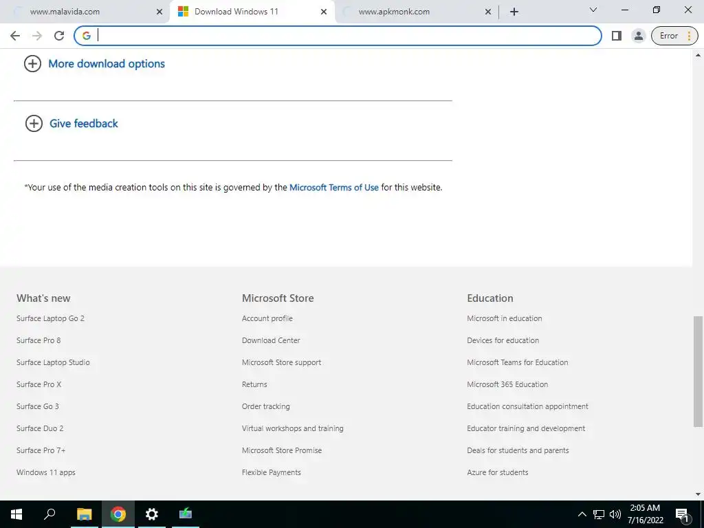Screen dimensions: 704x528
Task: Open Download Center link
Action: (271, 340)
